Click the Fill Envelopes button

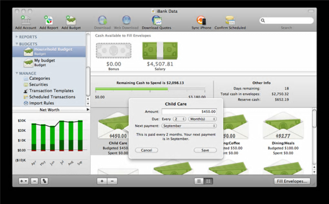(292, 181)
